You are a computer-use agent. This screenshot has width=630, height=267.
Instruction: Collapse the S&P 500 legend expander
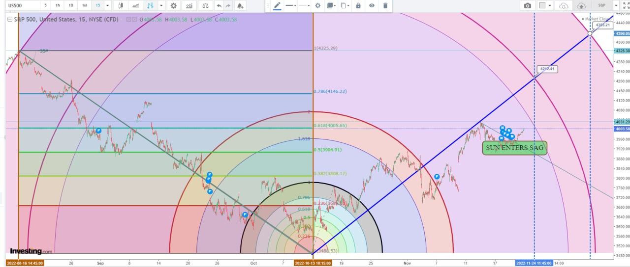(x=10, y=20)
